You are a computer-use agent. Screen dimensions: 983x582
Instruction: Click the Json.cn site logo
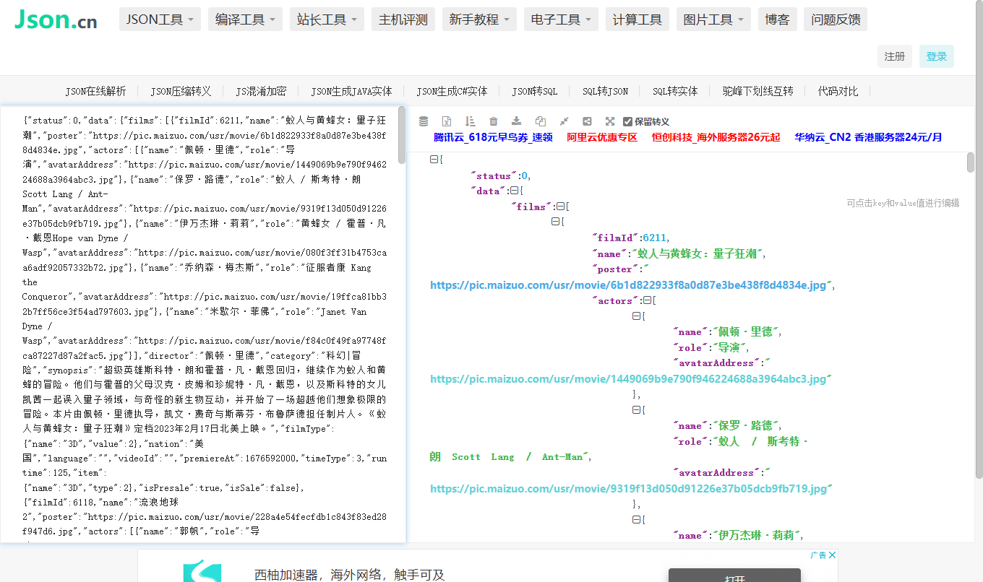tap(56, 20)
